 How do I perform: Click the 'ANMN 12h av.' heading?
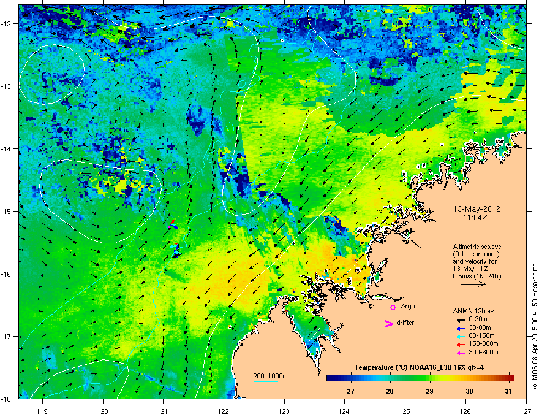[474, 312]
